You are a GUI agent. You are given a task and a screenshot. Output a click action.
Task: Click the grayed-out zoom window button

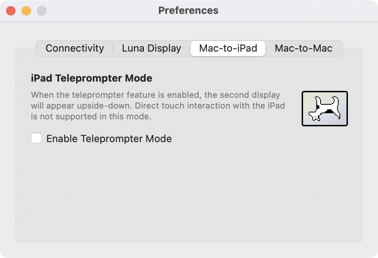coord(42,11)
